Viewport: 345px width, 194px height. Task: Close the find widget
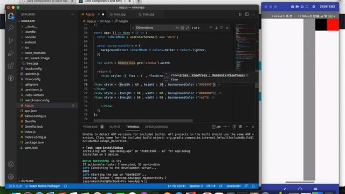point(227,27)
